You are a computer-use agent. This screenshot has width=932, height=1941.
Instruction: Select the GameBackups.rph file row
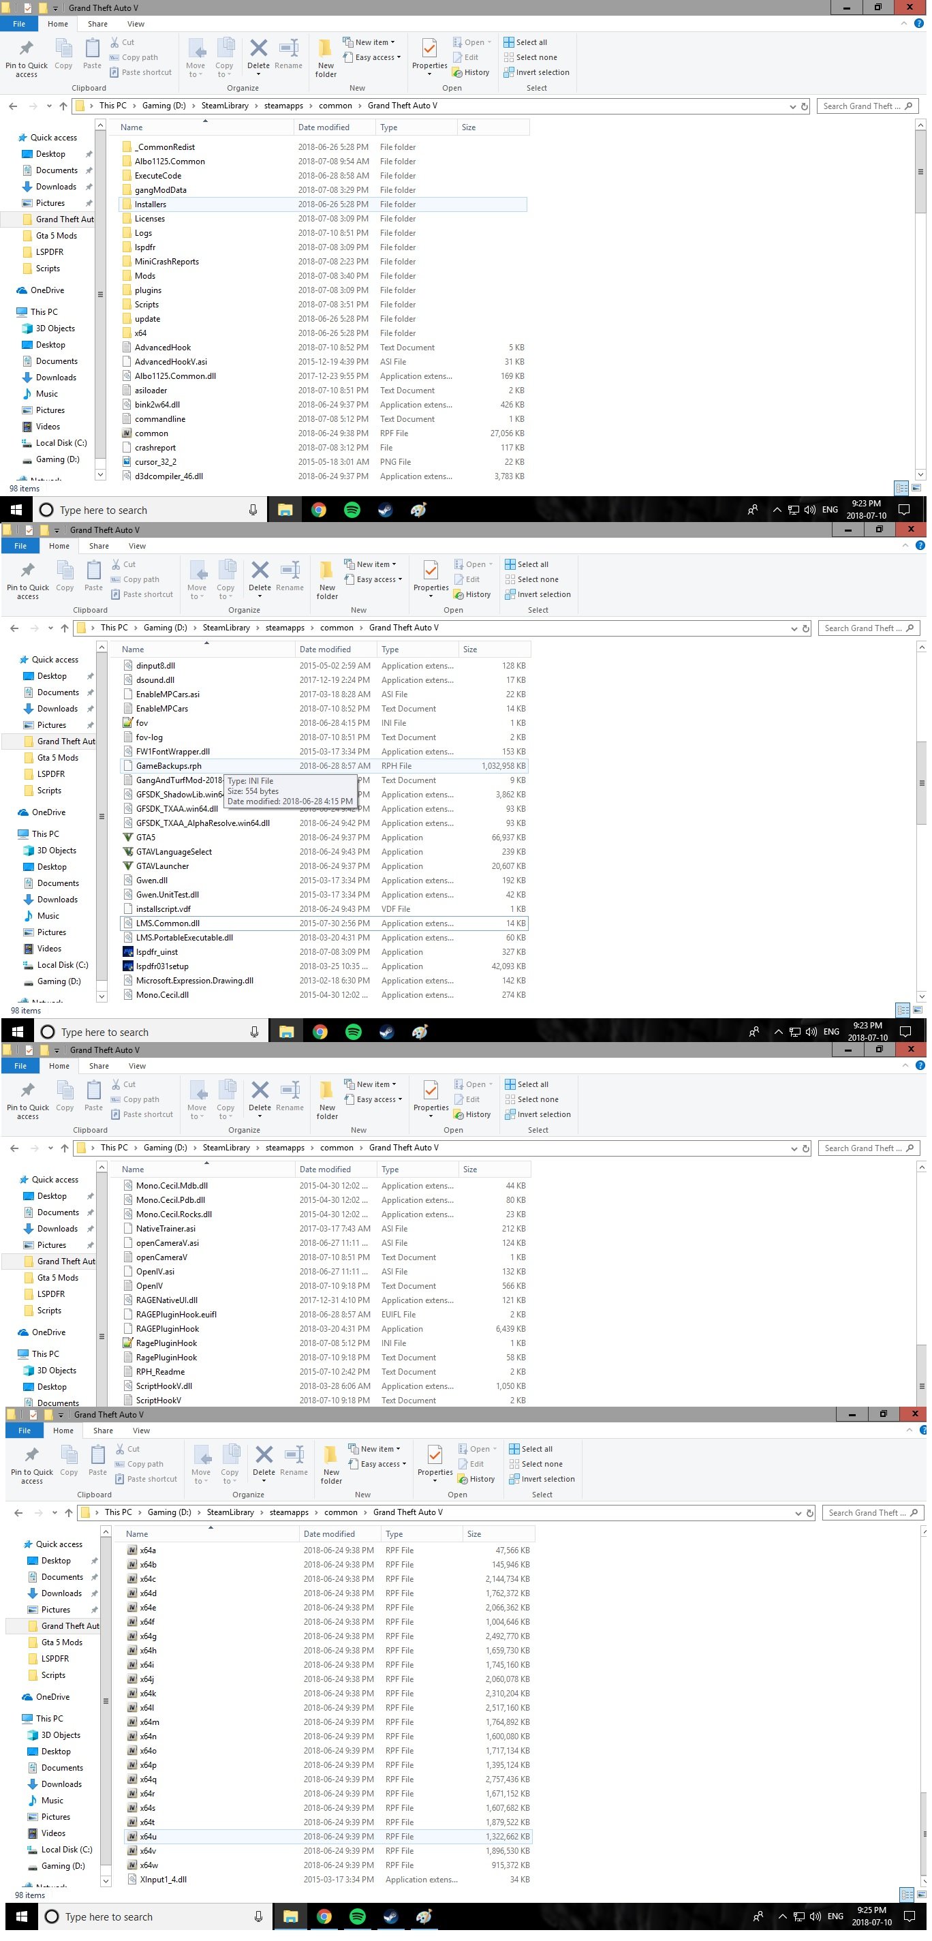point(324,766)
